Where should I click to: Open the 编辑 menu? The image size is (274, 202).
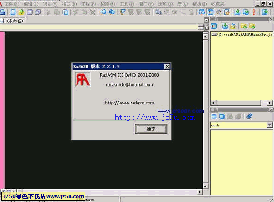point(31,4)
